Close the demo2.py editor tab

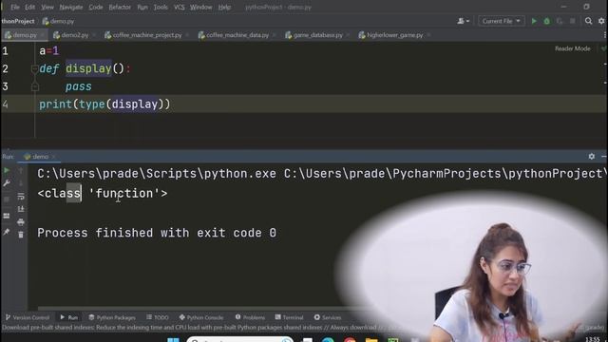tap(94, 35)
